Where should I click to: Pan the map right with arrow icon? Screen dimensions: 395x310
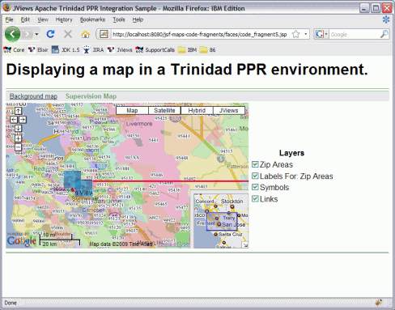[23, 120]
